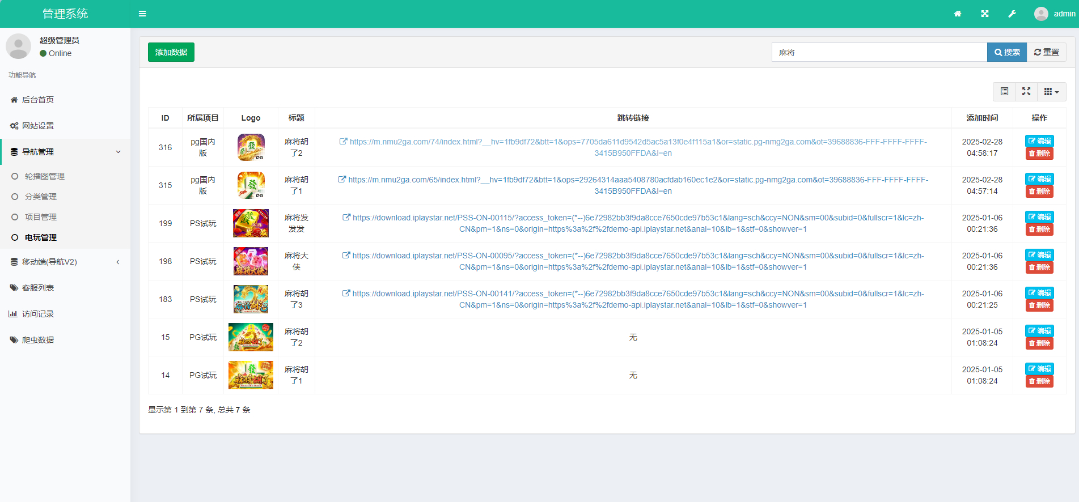Open the wrench tool icon in header
Screen dimensions: 1079x502
pyautogui.click(x=1012, y=14)
